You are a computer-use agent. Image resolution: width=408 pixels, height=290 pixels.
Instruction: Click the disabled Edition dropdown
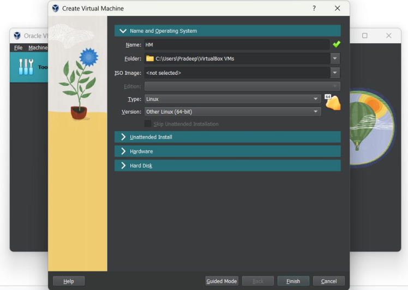(242, 86)
